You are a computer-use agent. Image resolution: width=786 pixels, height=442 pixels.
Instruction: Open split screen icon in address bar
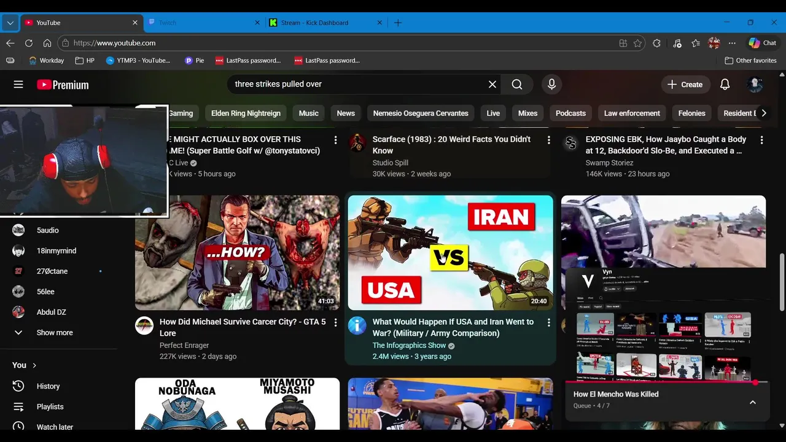click(623, 43)
